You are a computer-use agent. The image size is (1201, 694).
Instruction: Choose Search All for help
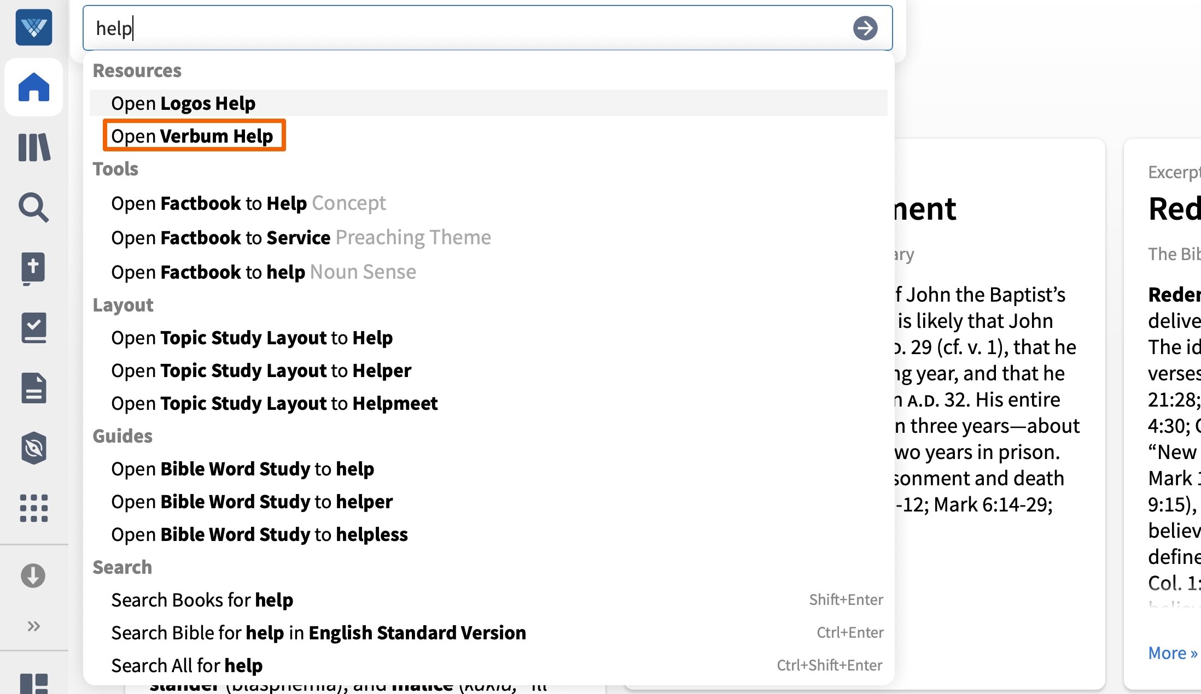click(x=186, y=666)
